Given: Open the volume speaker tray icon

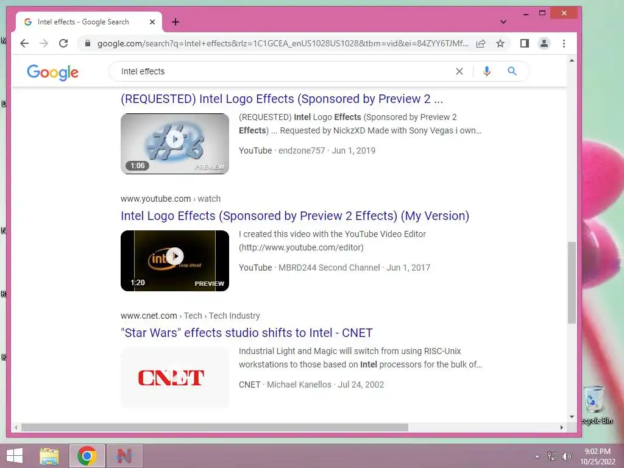Looking at the screenshot, I should (566, 456).
